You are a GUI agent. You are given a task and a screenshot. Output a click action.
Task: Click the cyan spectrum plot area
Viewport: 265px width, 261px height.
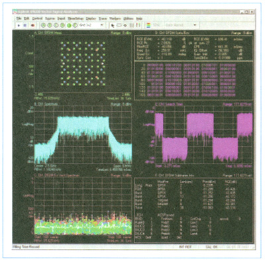click(x=83, y=135)
